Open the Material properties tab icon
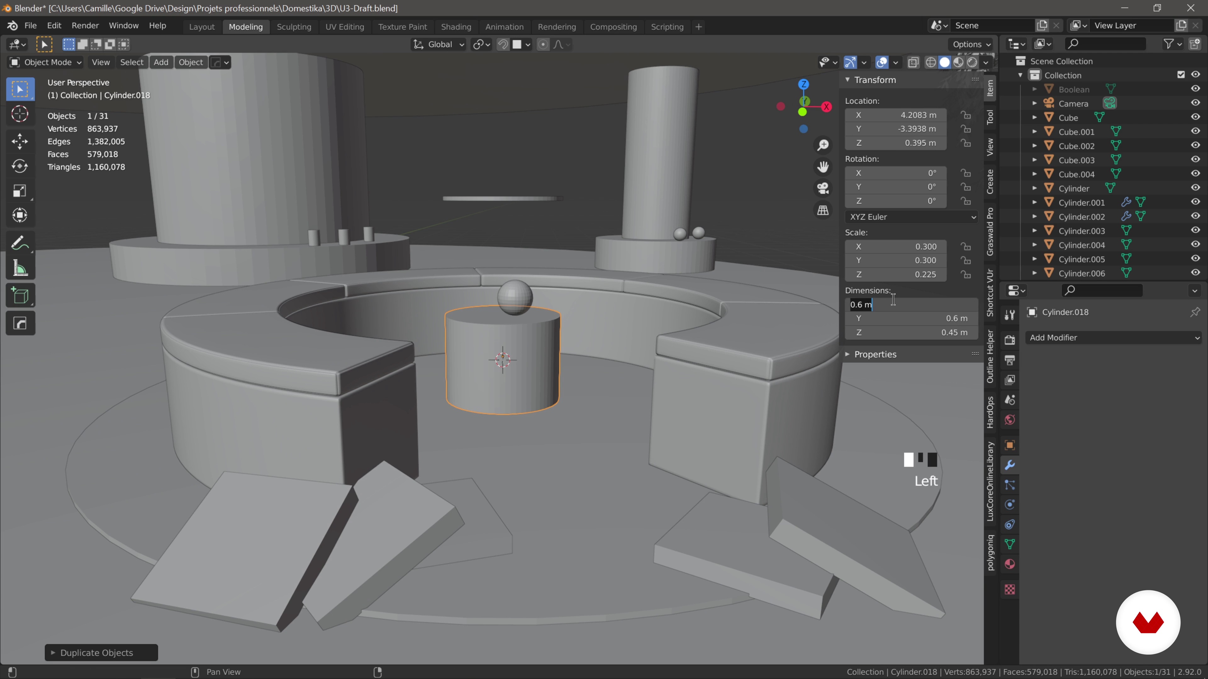 1009,564
